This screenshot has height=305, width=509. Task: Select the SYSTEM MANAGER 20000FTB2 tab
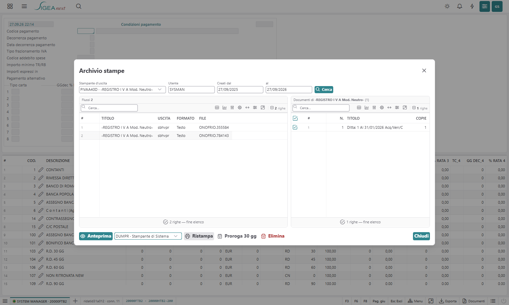click(40, 301)
